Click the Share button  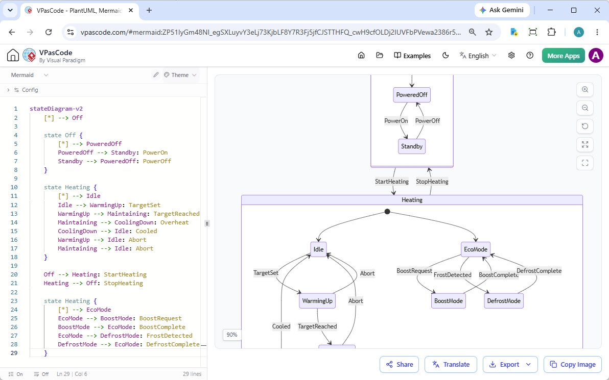(x=399, y=365)
